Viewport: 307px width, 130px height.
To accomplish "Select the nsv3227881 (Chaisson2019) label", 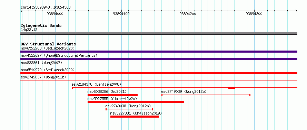I will (136, 113).
